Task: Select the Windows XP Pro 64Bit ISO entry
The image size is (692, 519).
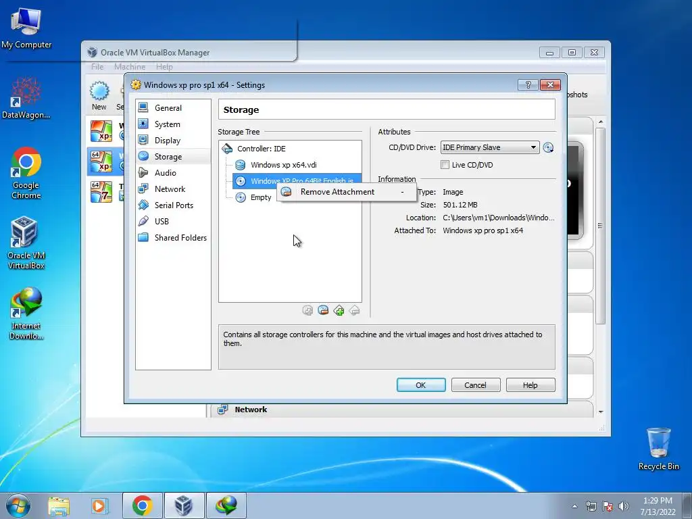Action: tap(297, 180)
